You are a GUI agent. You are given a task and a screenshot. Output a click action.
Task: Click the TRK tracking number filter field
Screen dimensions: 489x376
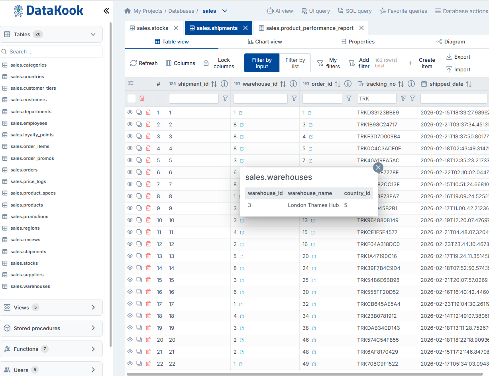pos(376,98)
